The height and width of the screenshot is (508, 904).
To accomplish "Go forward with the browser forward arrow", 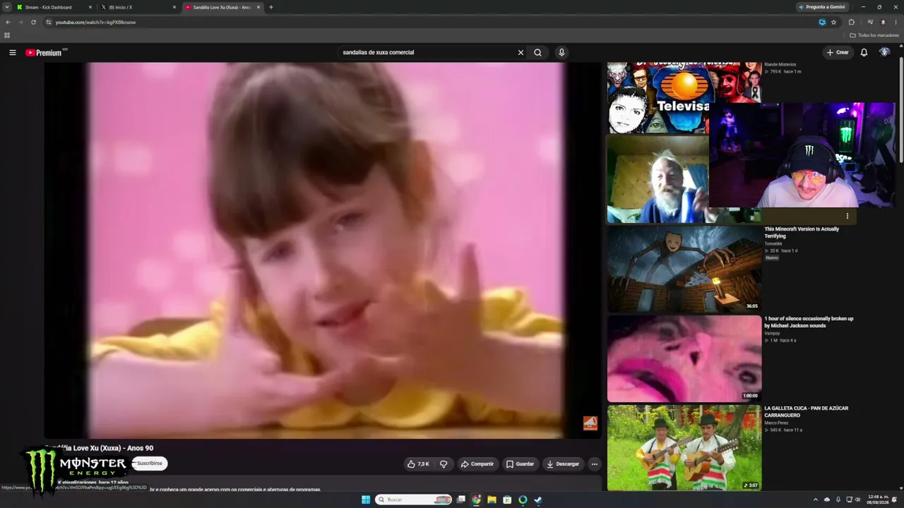I will 20,22.
